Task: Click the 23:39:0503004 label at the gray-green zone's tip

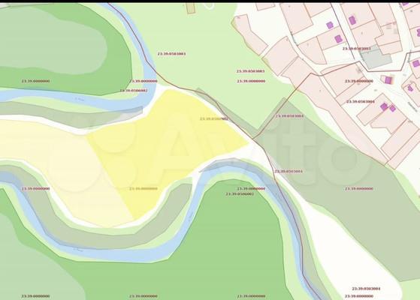Action: pos(289,116)
